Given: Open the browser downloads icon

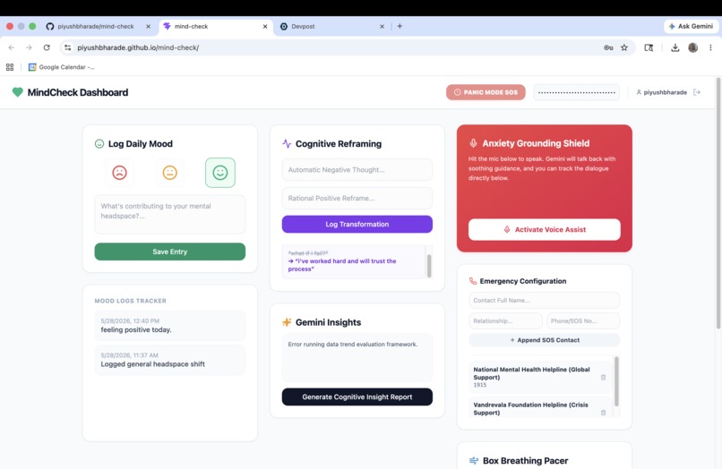Looking at the screenshot, I should 675,47.
